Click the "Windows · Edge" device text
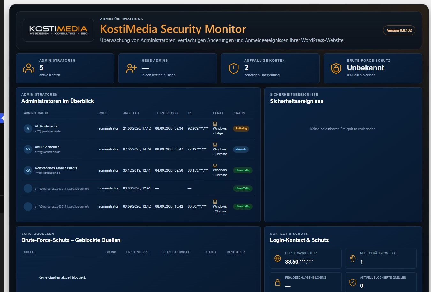 coord(220,131)
